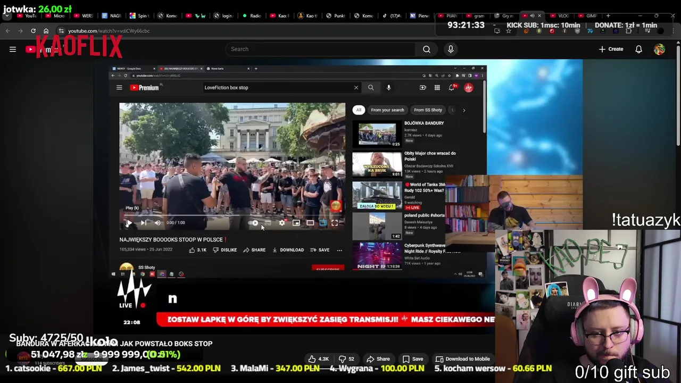Activate voice search microphone in outer YouTube
Image resolution: width=681 pixels, height=383 pixels.
[451, 49]
